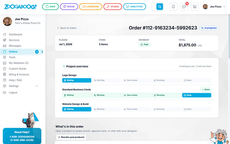Click the Settings gear icon

click(x=5, y=86)
